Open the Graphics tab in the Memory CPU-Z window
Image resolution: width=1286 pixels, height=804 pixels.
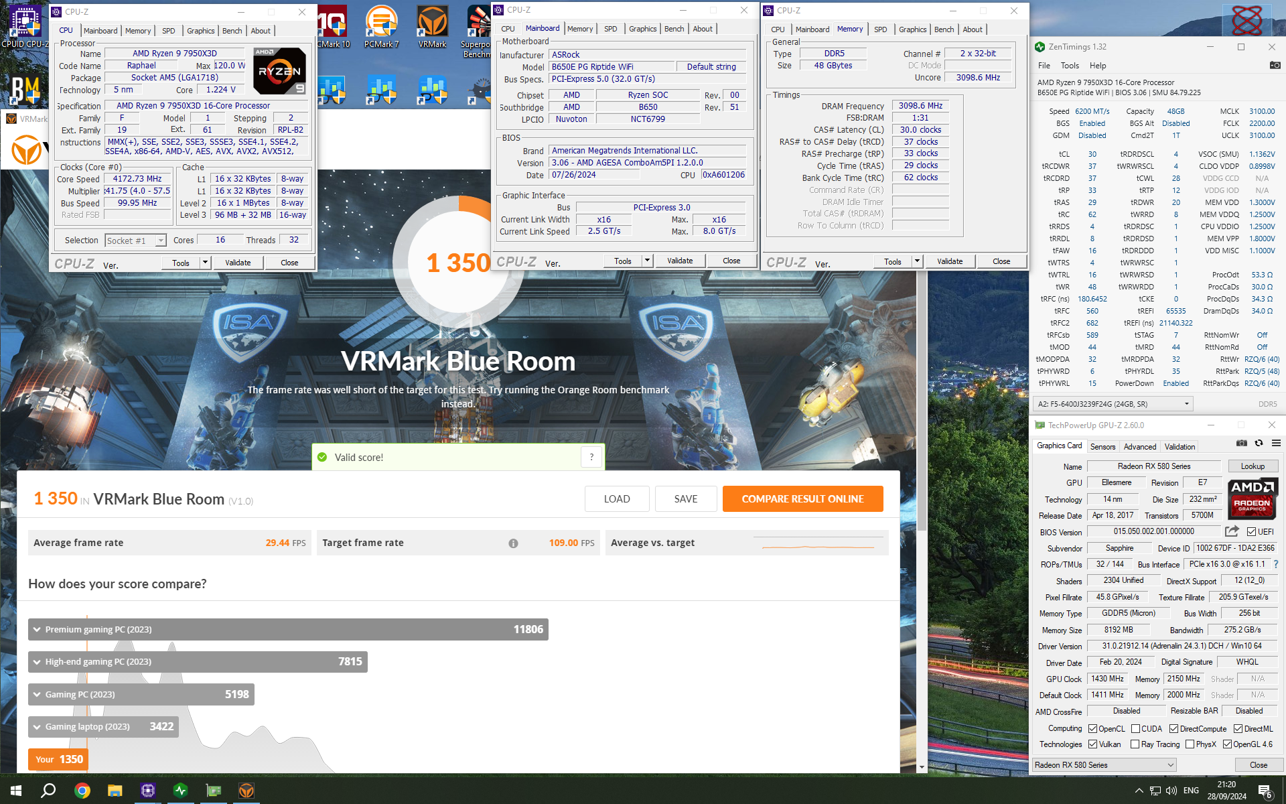pos(912,29)
